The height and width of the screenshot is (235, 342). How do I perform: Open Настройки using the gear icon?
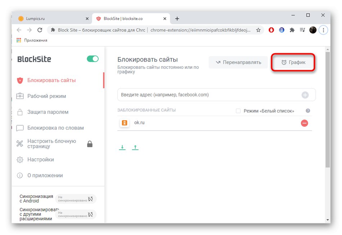click(20, 159)
